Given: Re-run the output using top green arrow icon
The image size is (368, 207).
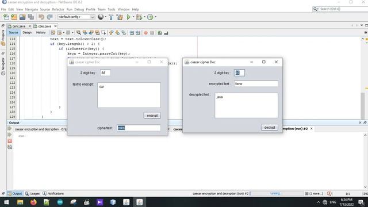Looking at the screenshot, I should (x=10, y=129).
